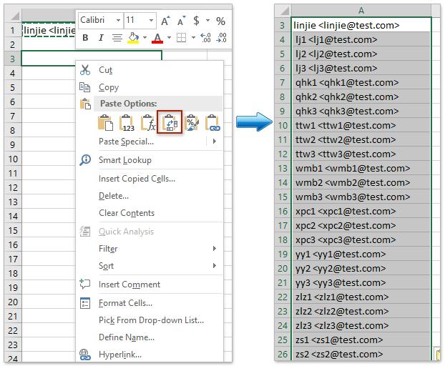Select the Paste Link option icon

pyautogui.click(x=213, y=123)
